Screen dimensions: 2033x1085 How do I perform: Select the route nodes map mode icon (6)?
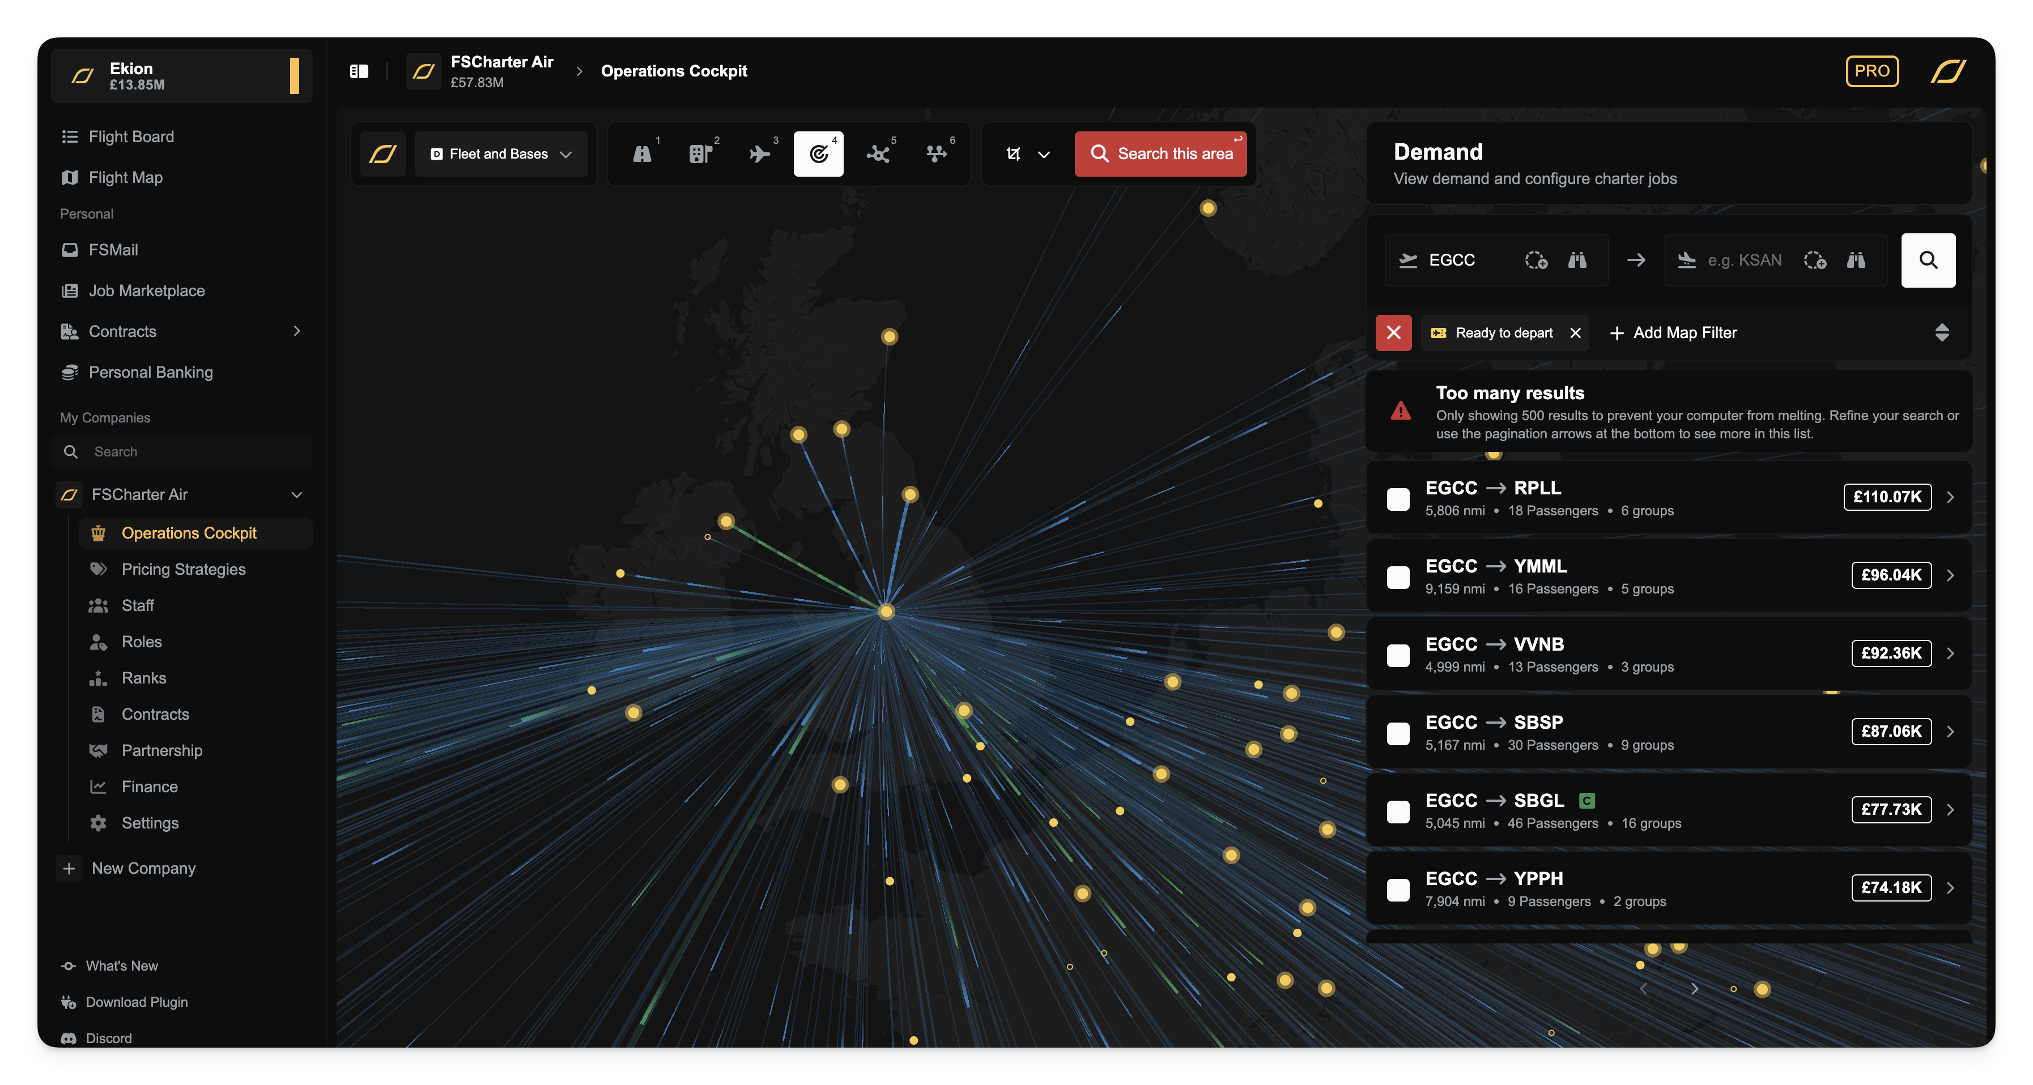coord(936,154)
